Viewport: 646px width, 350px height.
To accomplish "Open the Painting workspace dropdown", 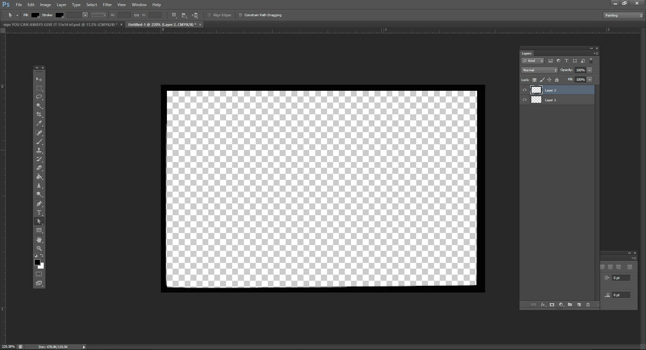I will (x=623, y=15).
